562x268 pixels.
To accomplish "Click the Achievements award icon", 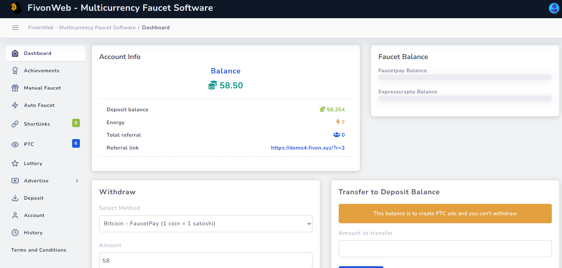I will pyautogui.click(x=15, y=71).
